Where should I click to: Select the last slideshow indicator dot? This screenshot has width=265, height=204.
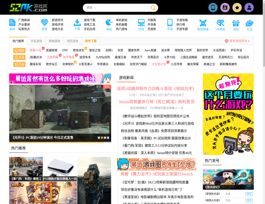[x=108, y=137]
